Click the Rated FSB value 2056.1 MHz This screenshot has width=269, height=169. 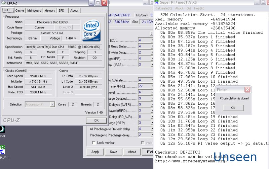coord(38,92)
